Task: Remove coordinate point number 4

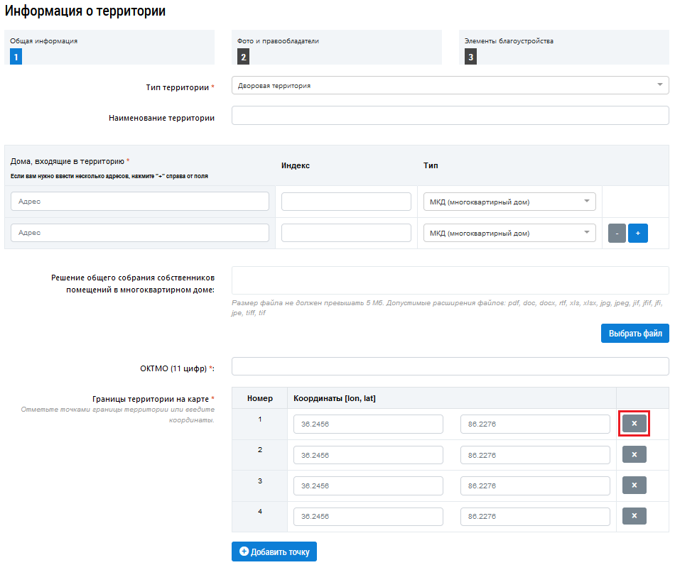Action: point(634,516)
